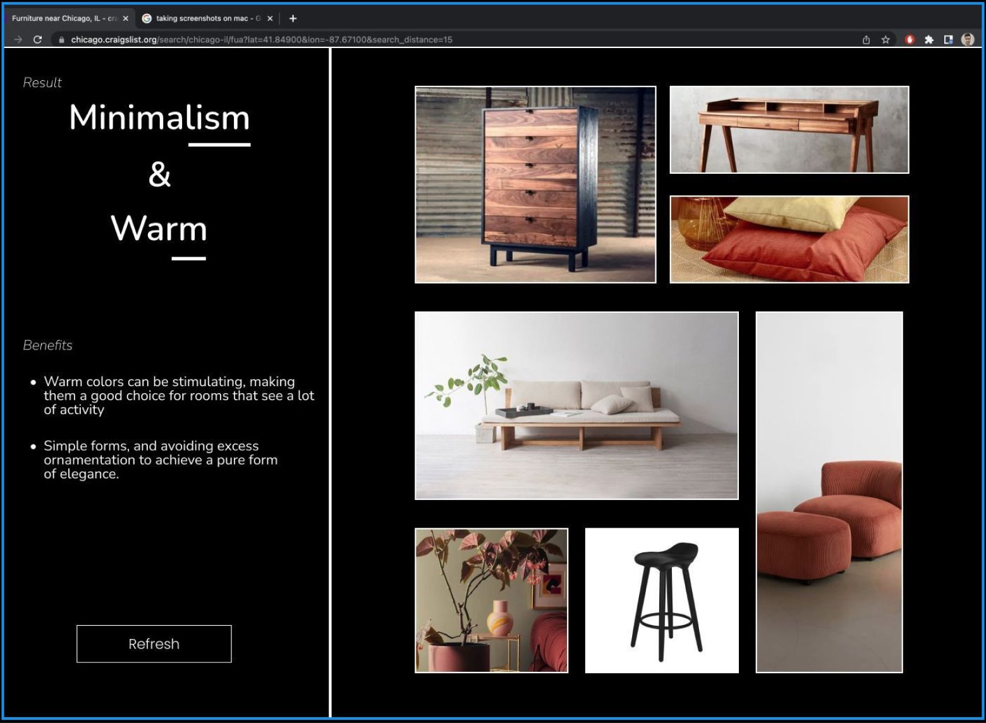Switch to the Furniture near Chicago tab

click(63, 18)
